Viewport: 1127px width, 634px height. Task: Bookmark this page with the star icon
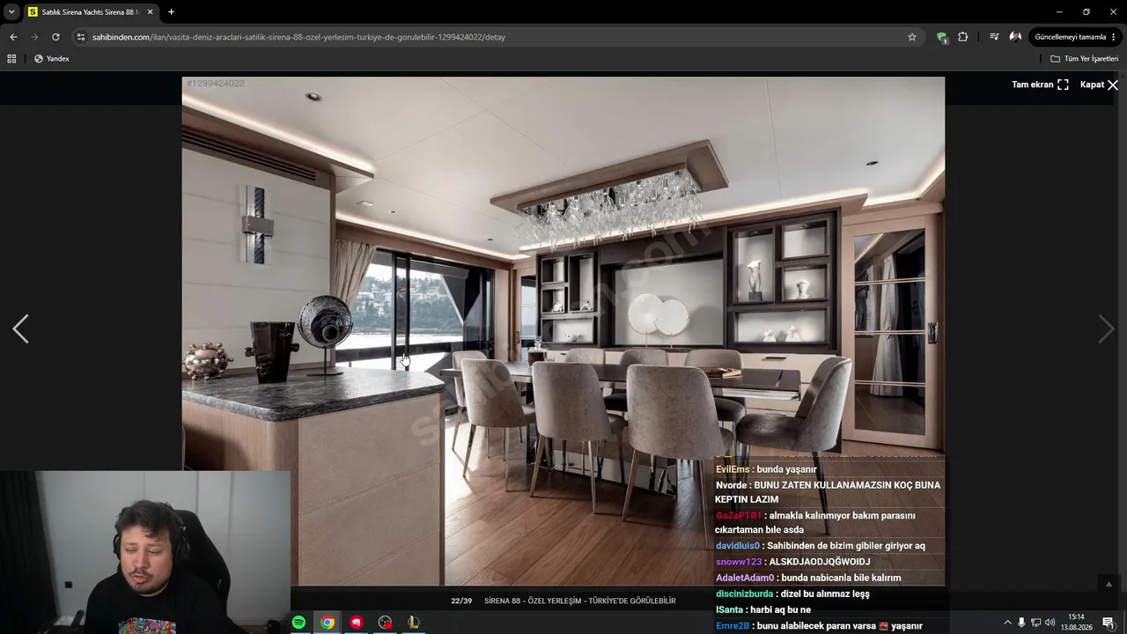click(x=912, y=37)
